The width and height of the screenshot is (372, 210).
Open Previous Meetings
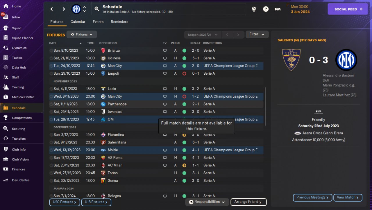point(312,198)
